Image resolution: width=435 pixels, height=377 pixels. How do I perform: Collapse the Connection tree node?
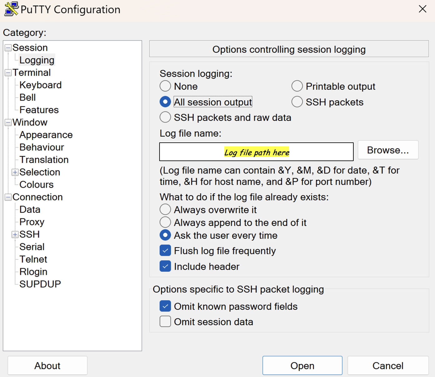tap(8, 197)
